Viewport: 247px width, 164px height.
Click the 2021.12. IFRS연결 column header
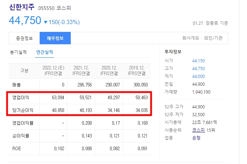[x=81, y=70]
